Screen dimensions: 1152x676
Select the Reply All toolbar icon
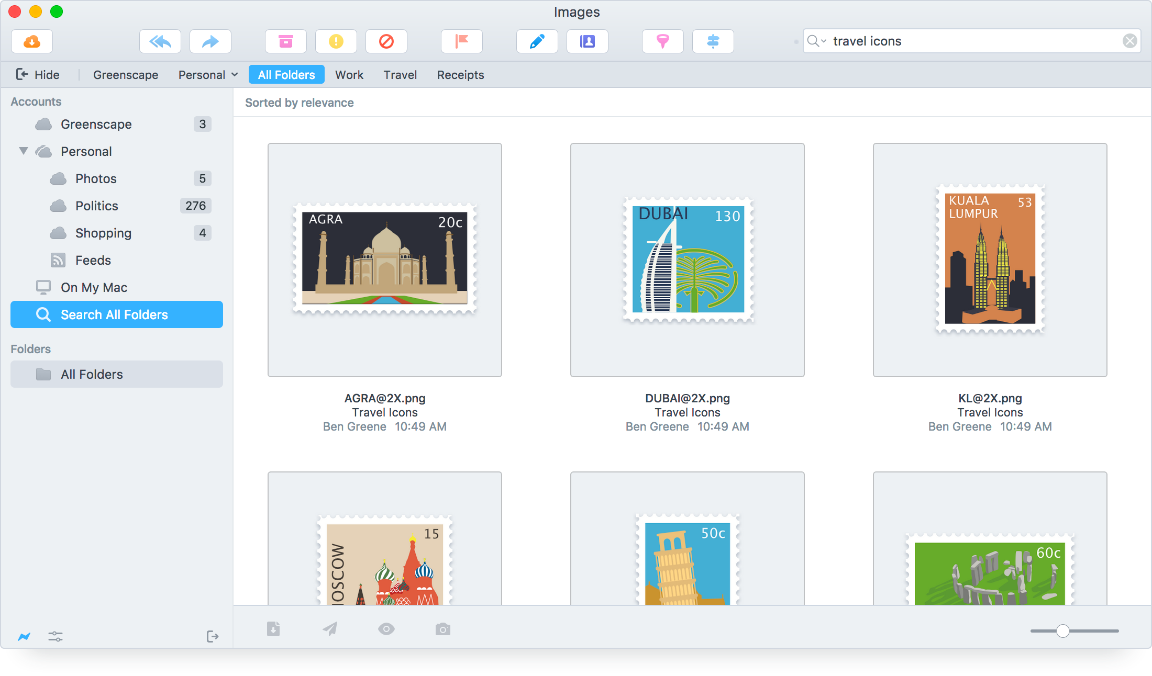(x=160, y=41)
